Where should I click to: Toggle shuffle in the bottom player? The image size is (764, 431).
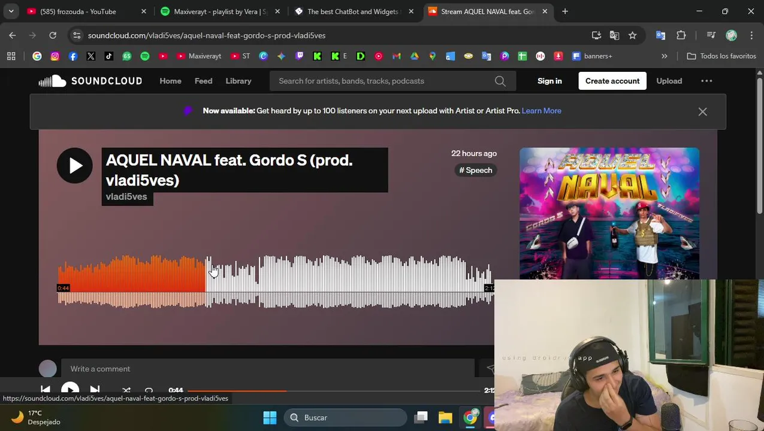(x=126, y=390)
